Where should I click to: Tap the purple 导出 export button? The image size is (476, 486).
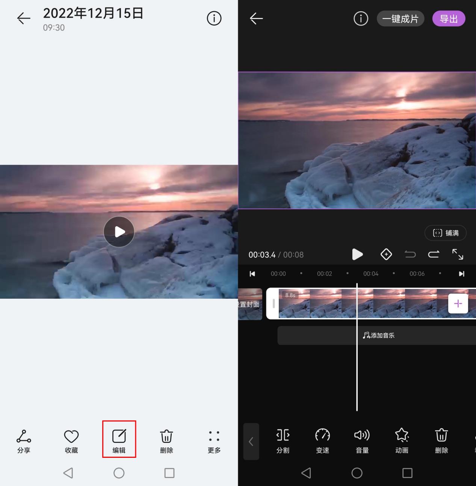[x=449, y=18]
